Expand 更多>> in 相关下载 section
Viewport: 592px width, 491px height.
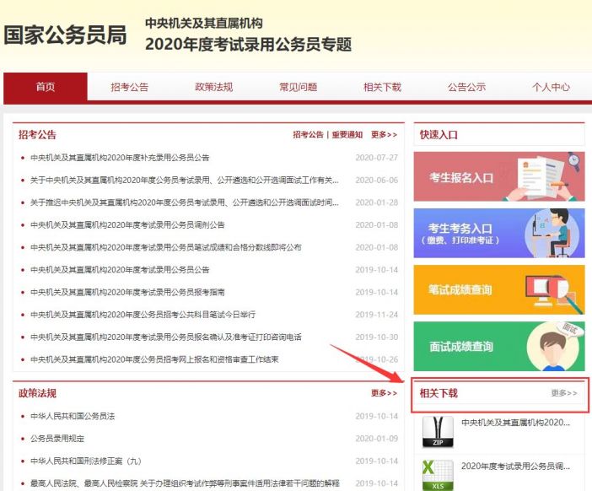(564, 393)
